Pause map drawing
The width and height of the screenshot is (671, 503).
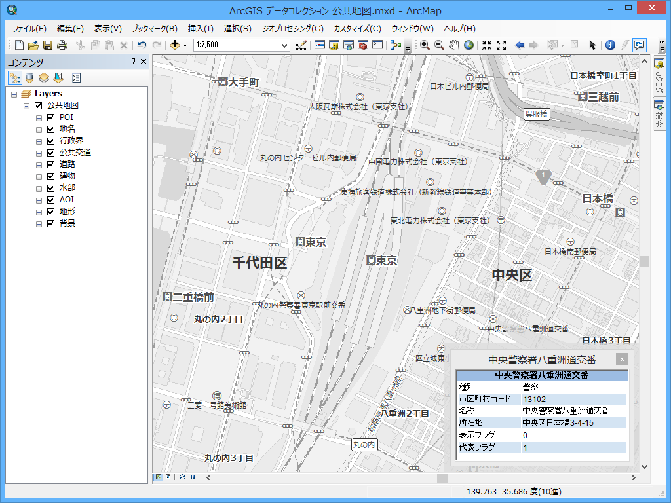pyautogui.click(x=193, y=477)
